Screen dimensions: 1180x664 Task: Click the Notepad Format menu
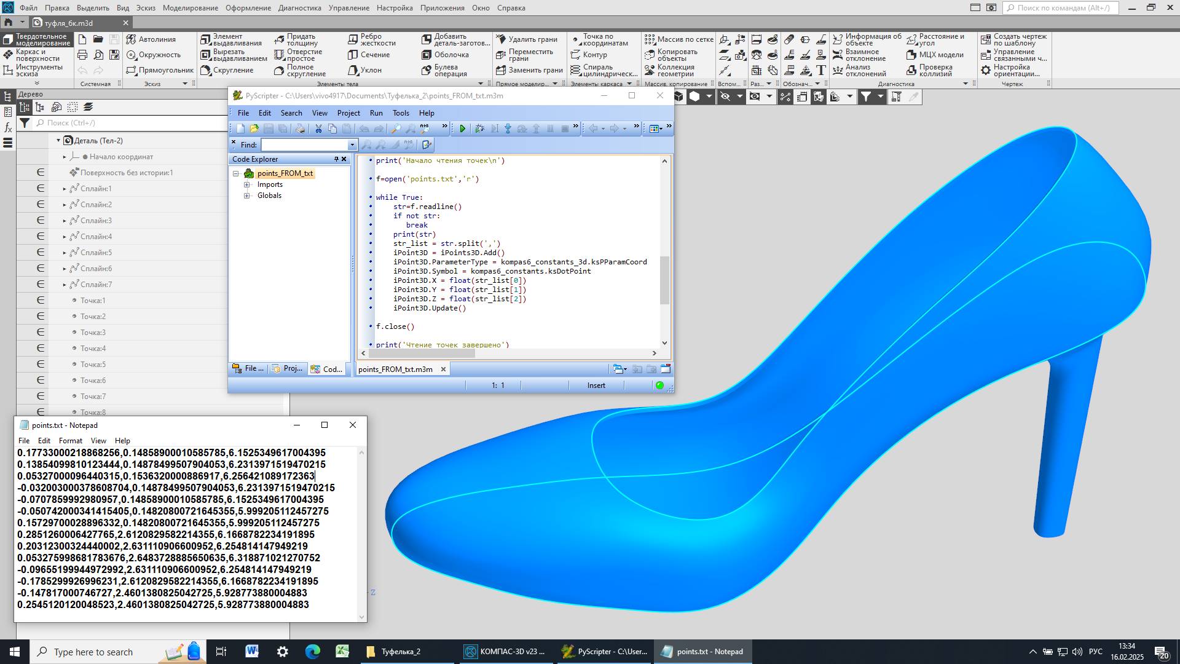(70, 441)
